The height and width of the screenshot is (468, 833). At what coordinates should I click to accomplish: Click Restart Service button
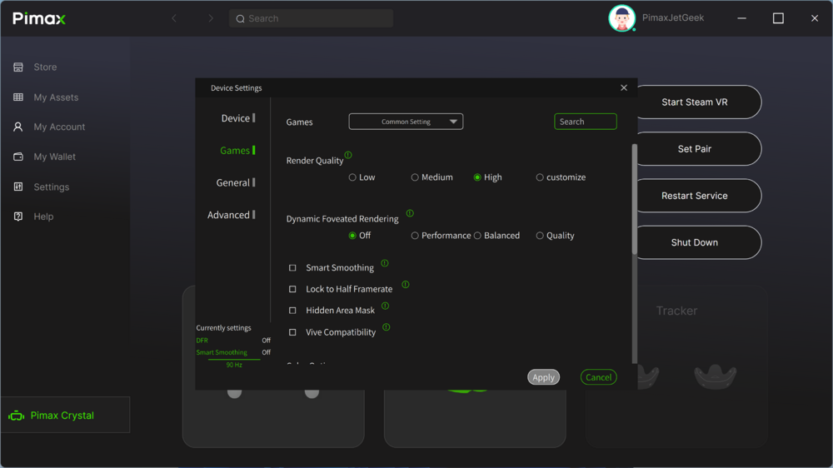pos(695,196)
